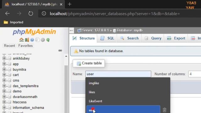Click the table Name input field
Screen dimensions: 201x113
[118, 74]
